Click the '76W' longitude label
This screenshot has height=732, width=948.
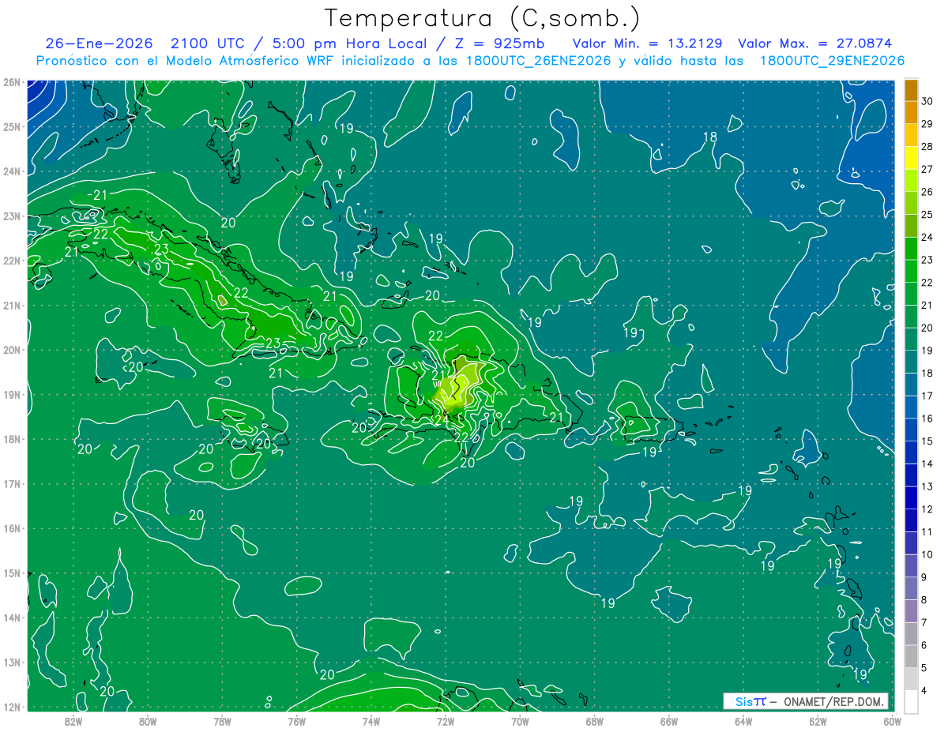pyautogui.click(x=296, y=720)
